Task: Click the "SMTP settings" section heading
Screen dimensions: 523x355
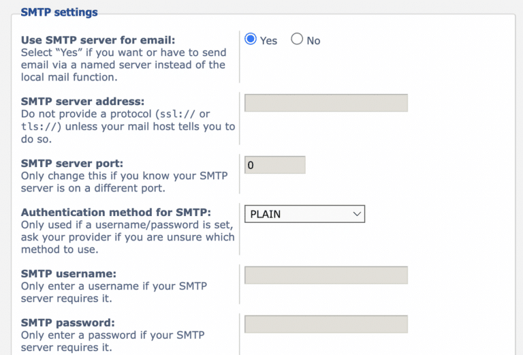Action: point(59,12)
